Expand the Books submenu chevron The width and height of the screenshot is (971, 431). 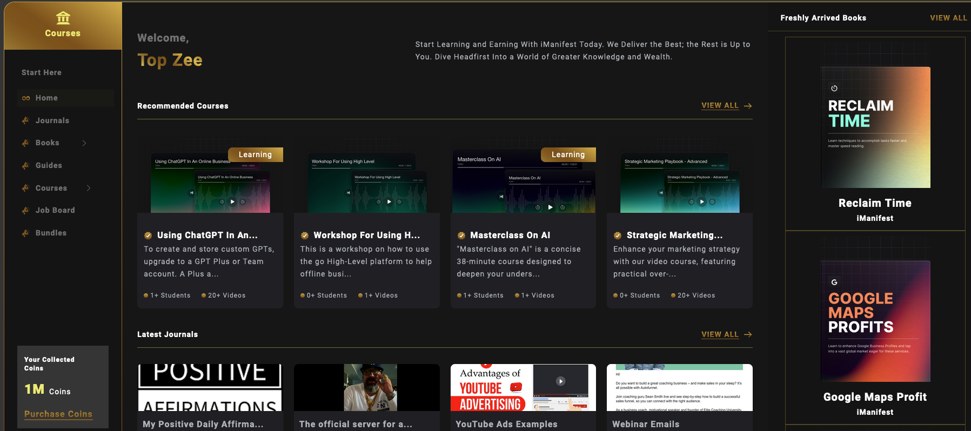pyautogui.click(x=84, y=143)
